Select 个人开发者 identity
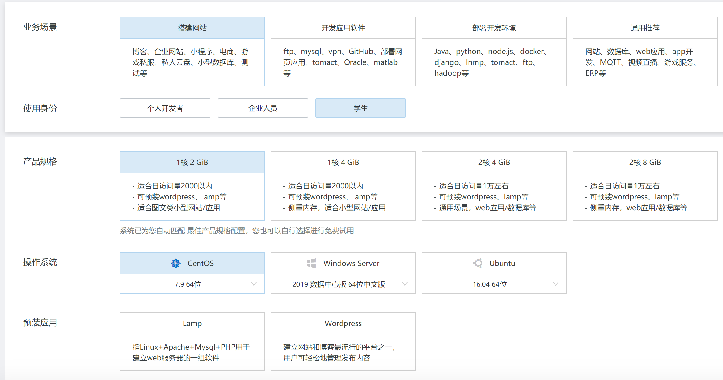The height and width of the screenshot is (380, 723). 165,108
